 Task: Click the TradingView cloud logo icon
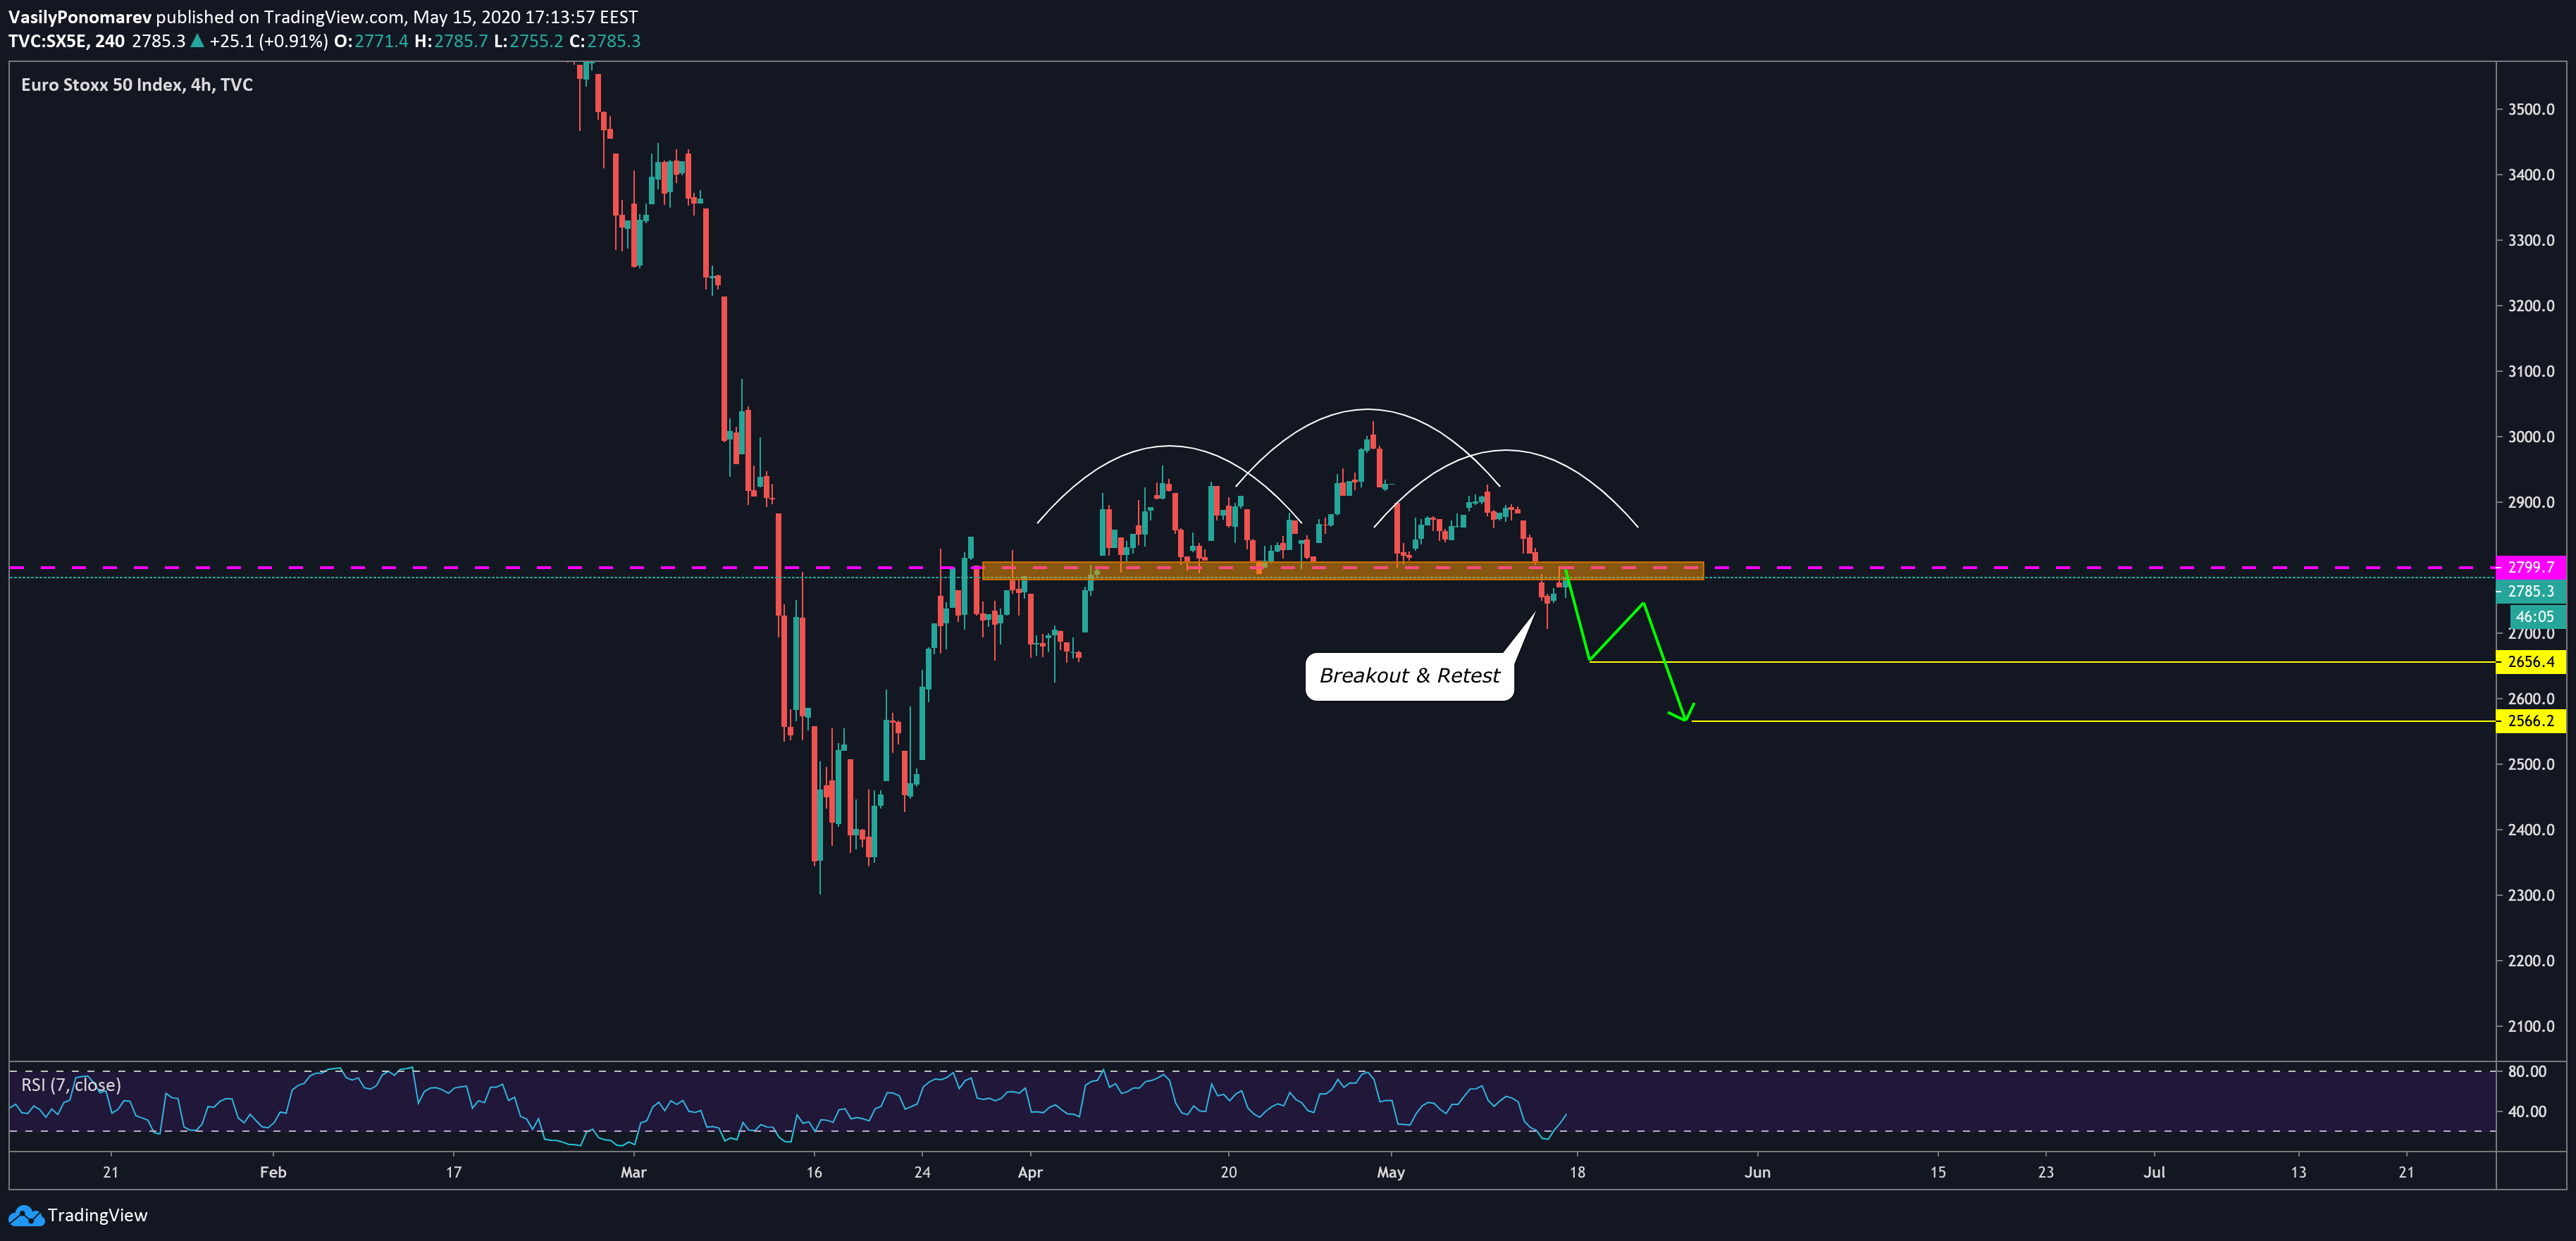click(x=26, y=1215)
